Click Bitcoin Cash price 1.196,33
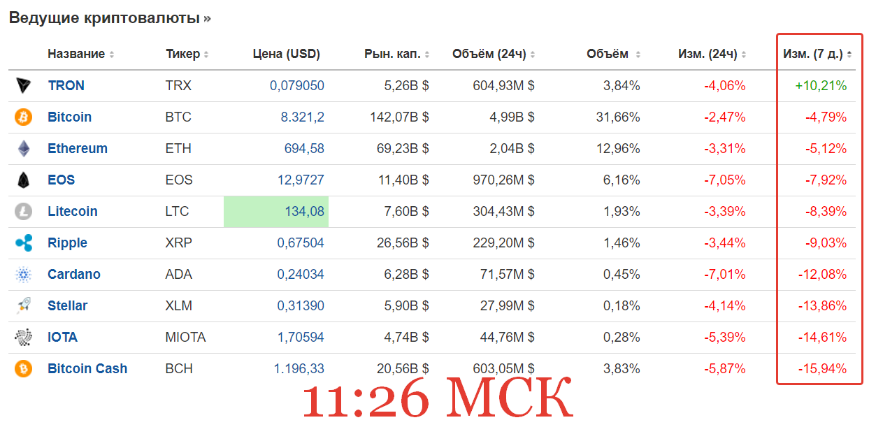Screen dimensions: 869x434 coord(299,369)
